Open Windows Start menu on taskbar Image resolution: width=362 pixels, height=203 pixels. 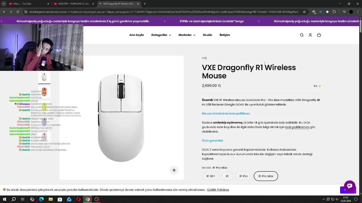5,199
